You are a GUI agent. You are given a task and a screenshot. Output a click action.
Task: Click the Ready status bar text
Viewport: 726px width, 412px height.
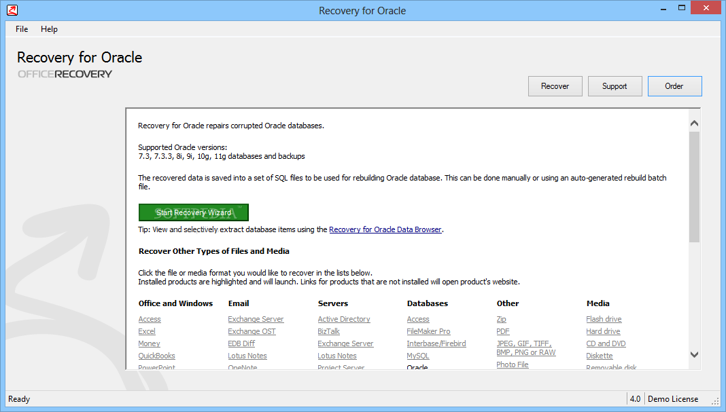click(19, 399)
